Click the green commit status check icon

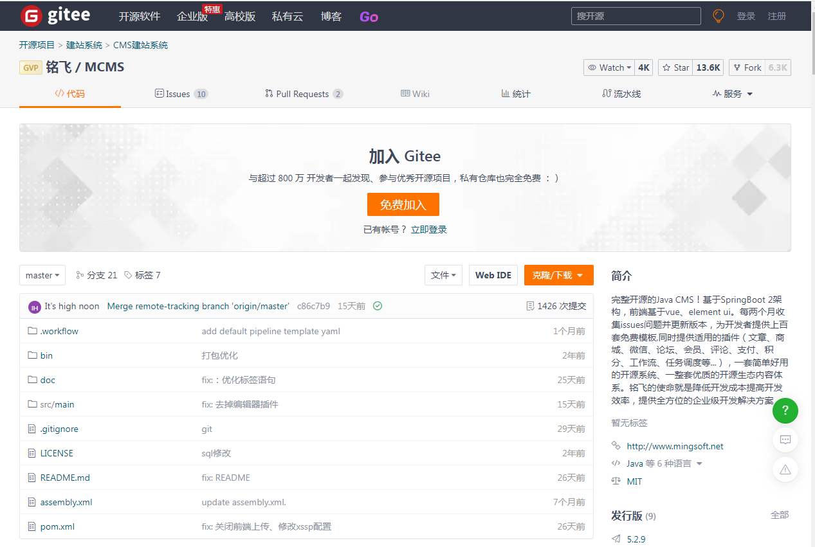pos(378,306)
